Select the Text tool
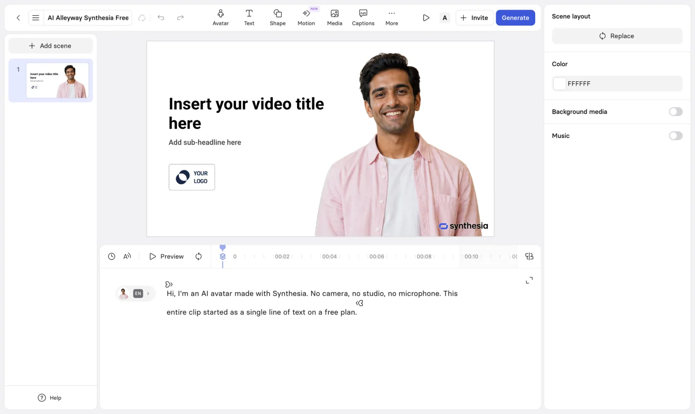The image size is (695, 414). tap(249, 18)
